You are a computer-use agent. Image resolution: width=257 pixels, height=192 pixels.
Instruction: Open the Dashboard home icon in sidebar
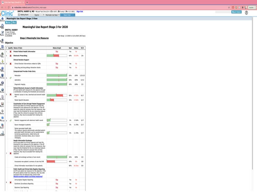(2, 19)
